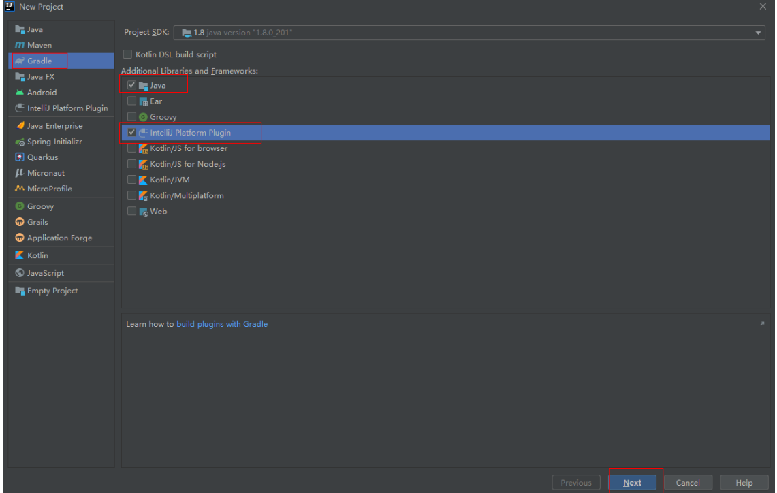
Task: Select Empty Project in the list
Action: pyautogui.click(x=52, y=291)
